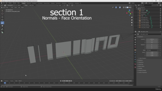
Task: Pick the Annotate pencil tool
Action: click(2, 29)
